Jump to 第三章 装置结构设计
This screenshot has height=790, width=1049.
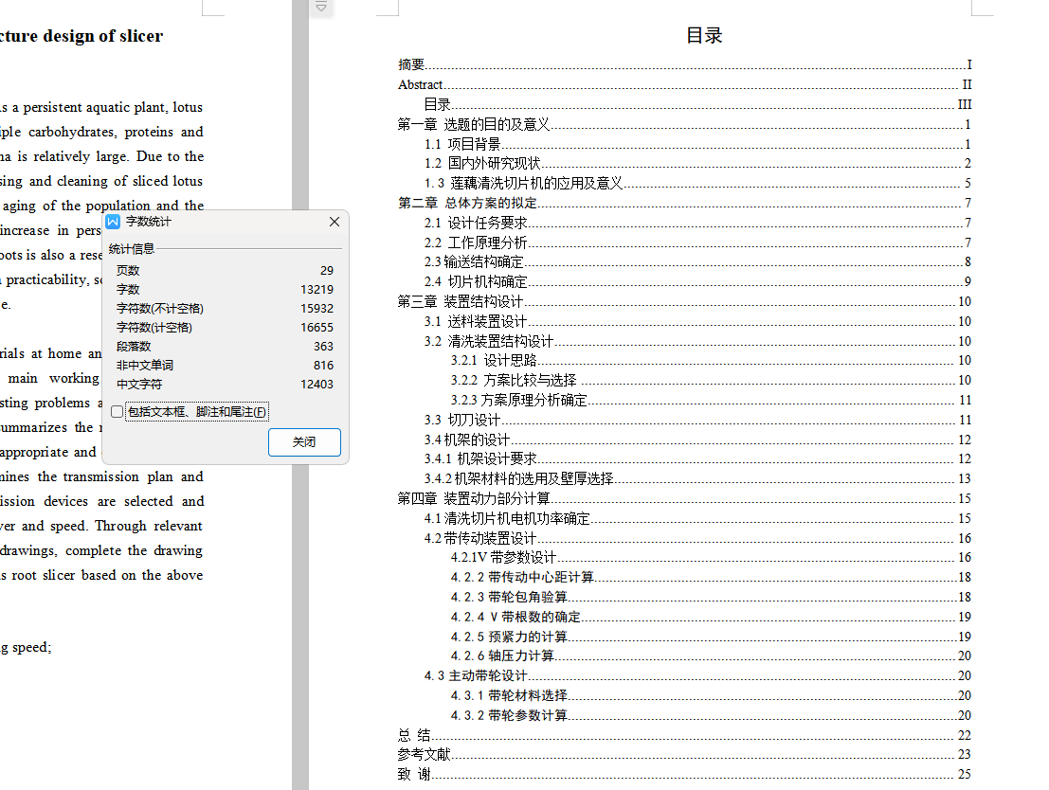point(684,301)
